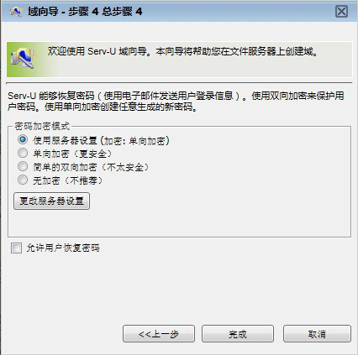
Task: Select 简单的双向加密（不太安全）radio button
Action: click(x=23, y=166)
